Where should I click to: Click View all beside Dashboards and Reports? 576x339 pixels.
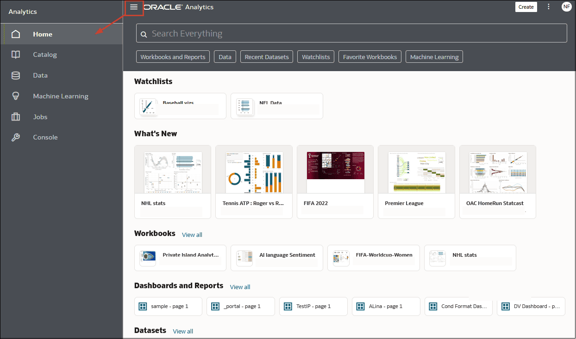point(240,287)
